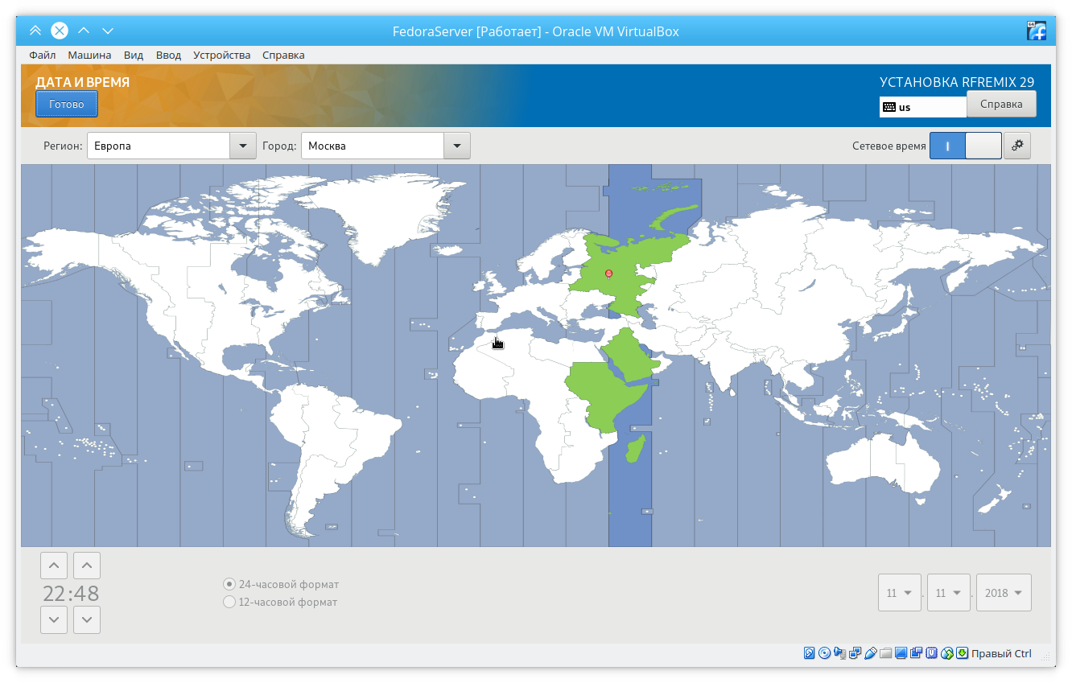Click audio indicator icon in status bar
This screenshot has height=683, width=1072.
point(839,653)
